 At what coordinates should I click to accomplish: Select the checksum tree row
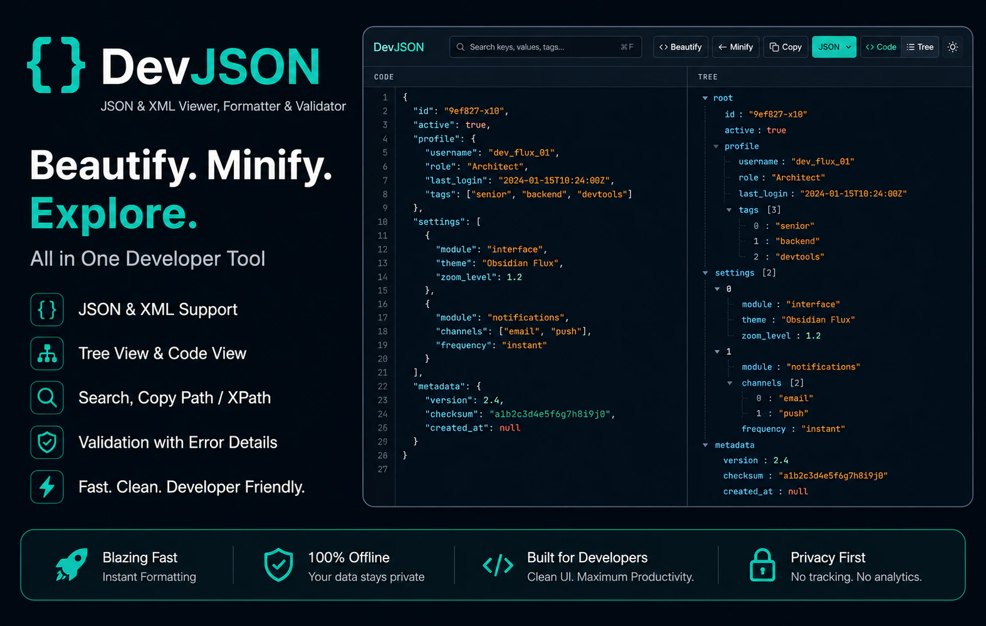pos(805,476)
